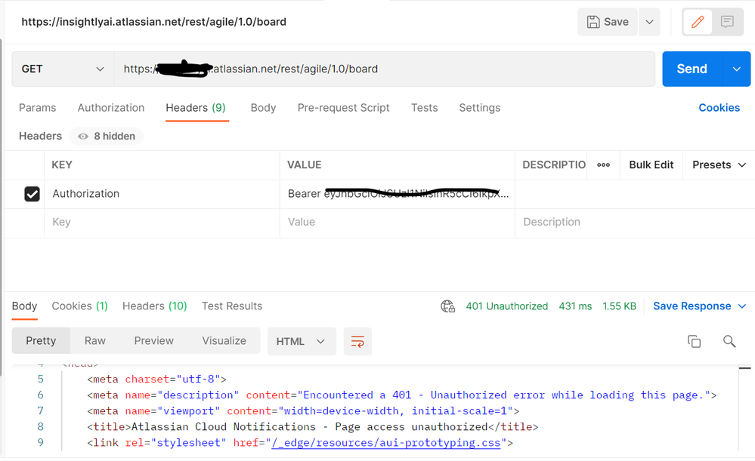Open the response Cookies (1) tab

click(79, 306)
